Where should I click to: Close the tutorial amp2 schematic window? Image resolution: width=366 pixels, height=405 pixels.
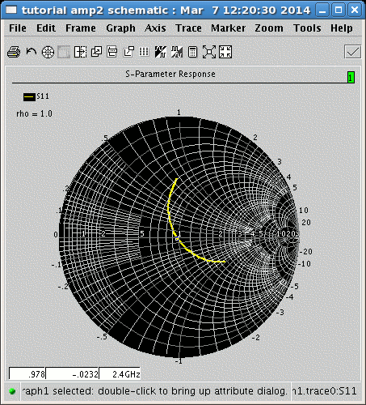point(355,11)
